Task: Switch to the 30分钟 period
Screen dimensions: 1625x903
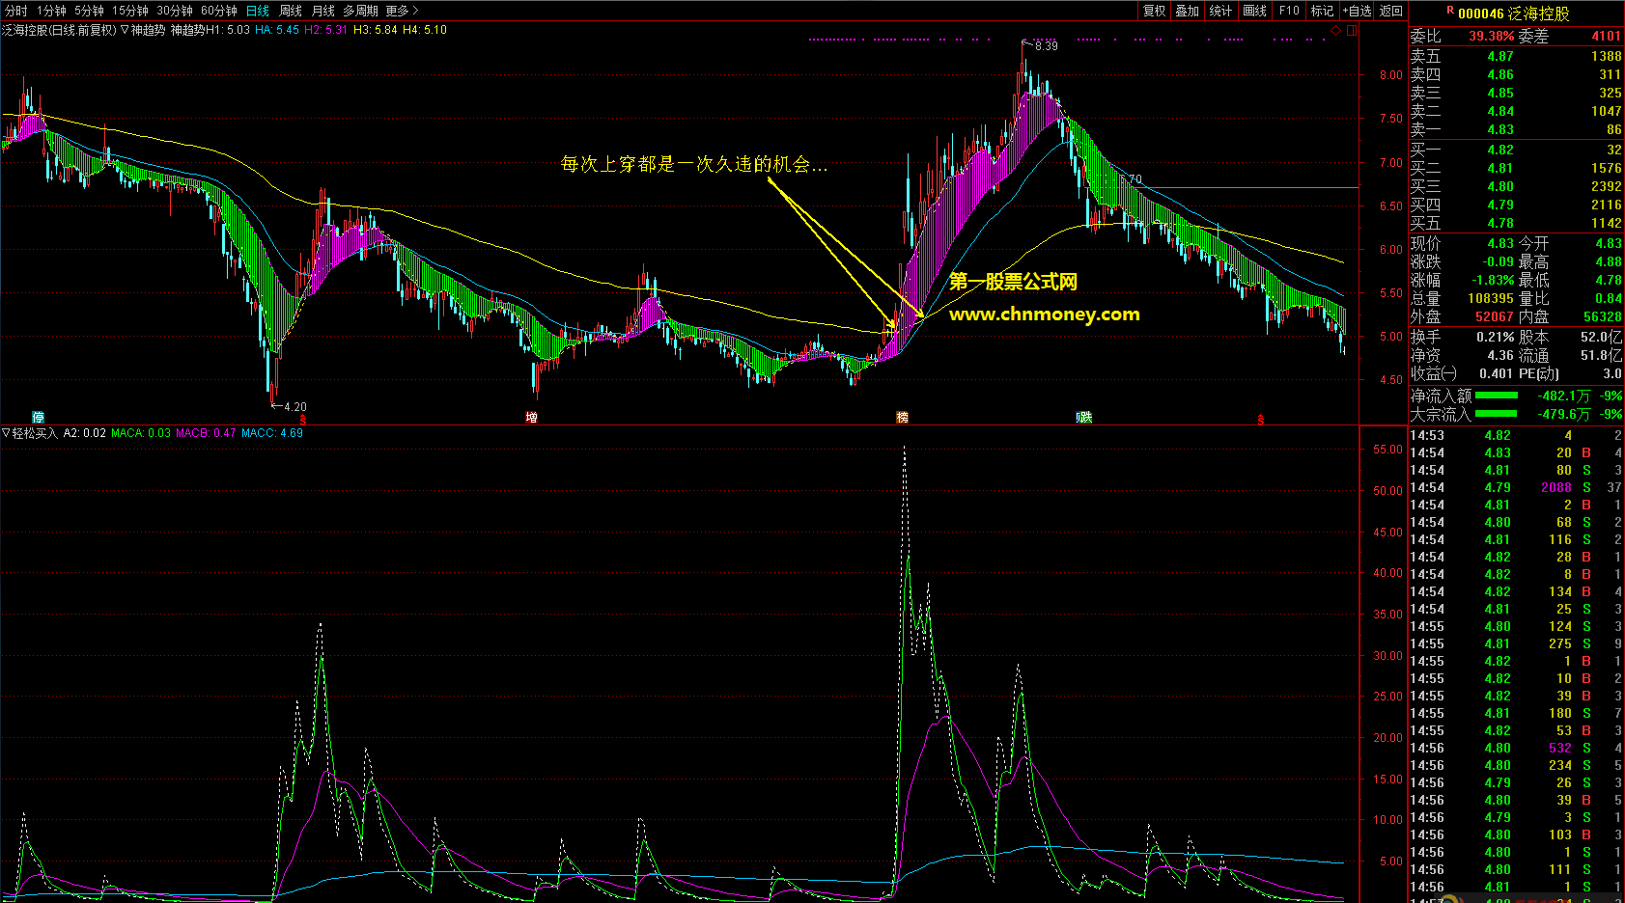Action: [x=175, y=11]
